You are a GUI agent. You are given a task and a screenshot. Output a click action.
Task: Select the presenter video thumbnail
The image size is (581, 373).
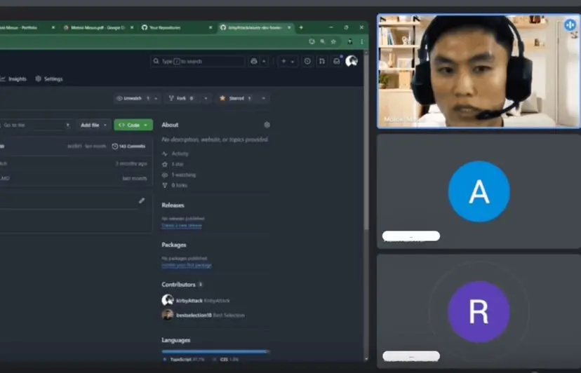pyautogui.click(x=479, y=71)
